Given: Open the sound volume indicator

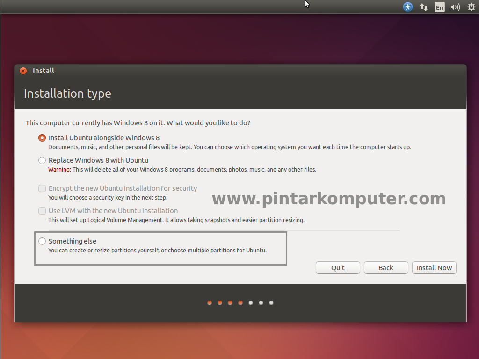Looking at the screenshot, I should [455, 7].
